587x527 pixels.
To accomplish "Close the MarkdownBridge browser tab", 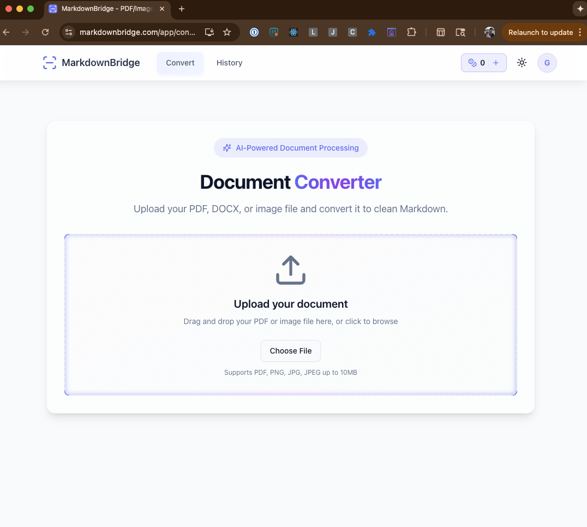I will pos(162,9).
